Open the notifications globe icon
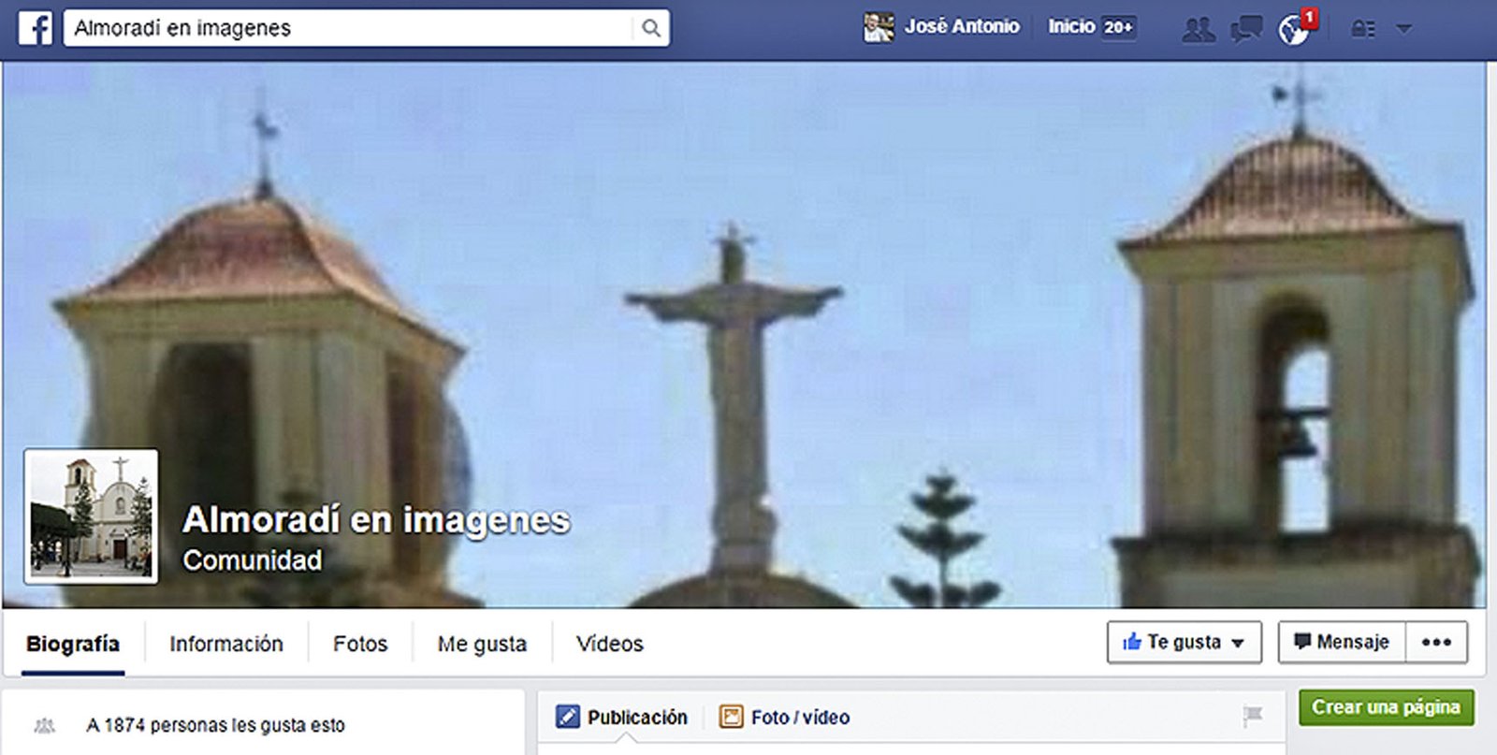The image size is (1497, 755). [x=1295, y=29]
